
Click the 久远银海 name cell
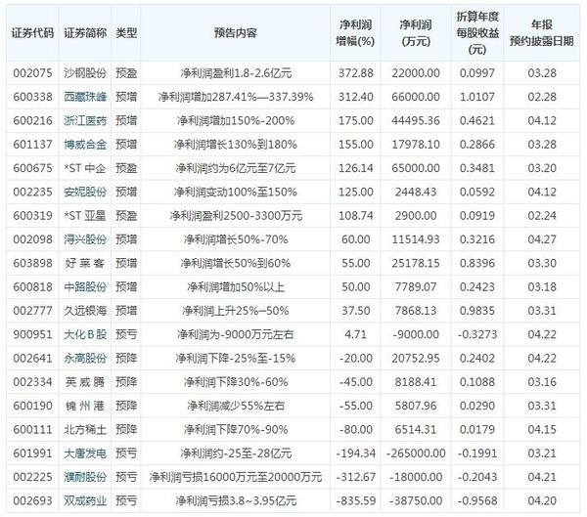(x=85, y=311)
